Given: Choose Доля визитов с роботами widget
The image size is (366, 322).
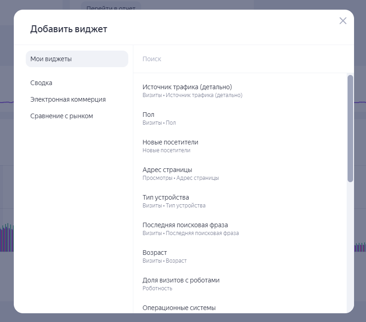Looking at the screenshot, I should point(181,280).
